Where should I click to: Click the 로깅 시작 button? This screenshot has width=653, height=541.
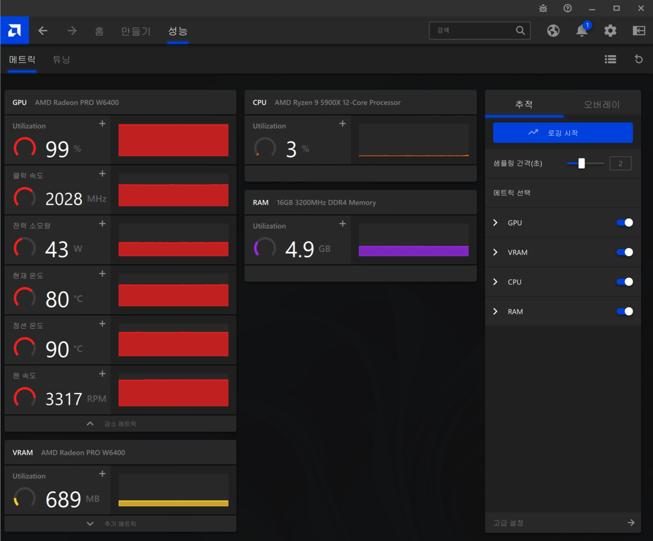pos(563,133)
